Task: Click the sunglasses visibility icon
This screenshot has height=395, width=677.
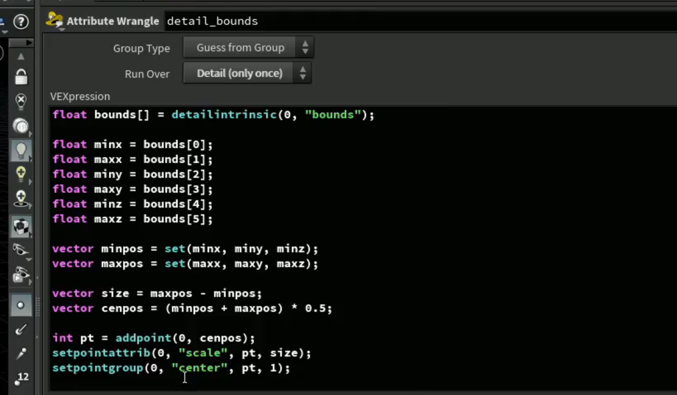Action: coord(21,250)
